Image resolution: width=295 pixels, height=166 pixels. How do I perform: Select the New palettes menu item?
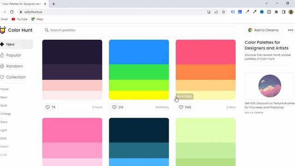17,44
